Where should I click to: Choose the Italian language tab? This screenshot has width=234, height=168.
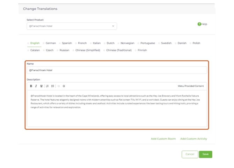tap(97, 43)
